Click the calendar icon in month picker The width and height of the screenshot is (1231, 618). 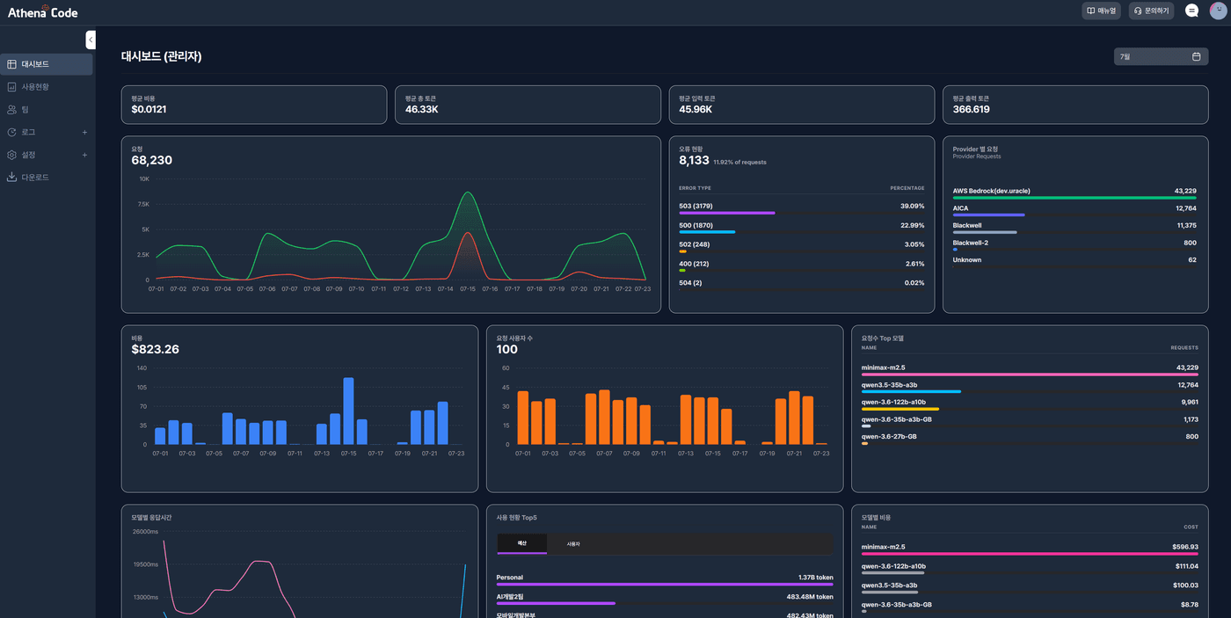pos(1196,56)
